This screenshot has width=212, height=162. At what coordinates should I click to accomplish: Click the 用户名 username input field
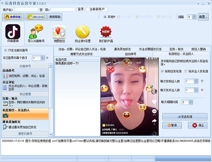pos(26,9)
